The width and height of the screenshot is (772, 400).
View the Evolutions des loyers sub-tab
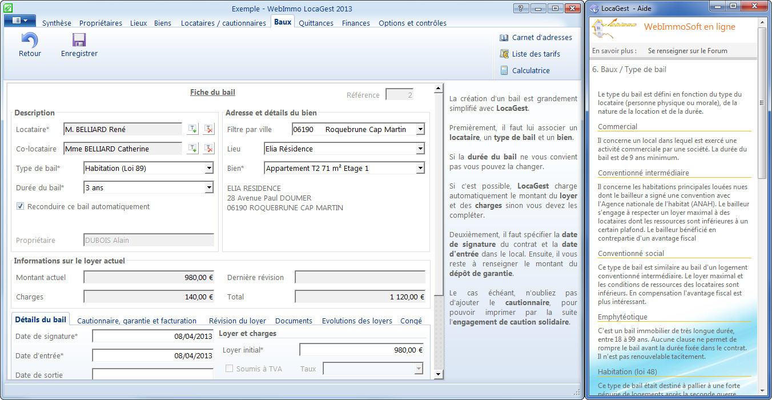click(357, 321)
